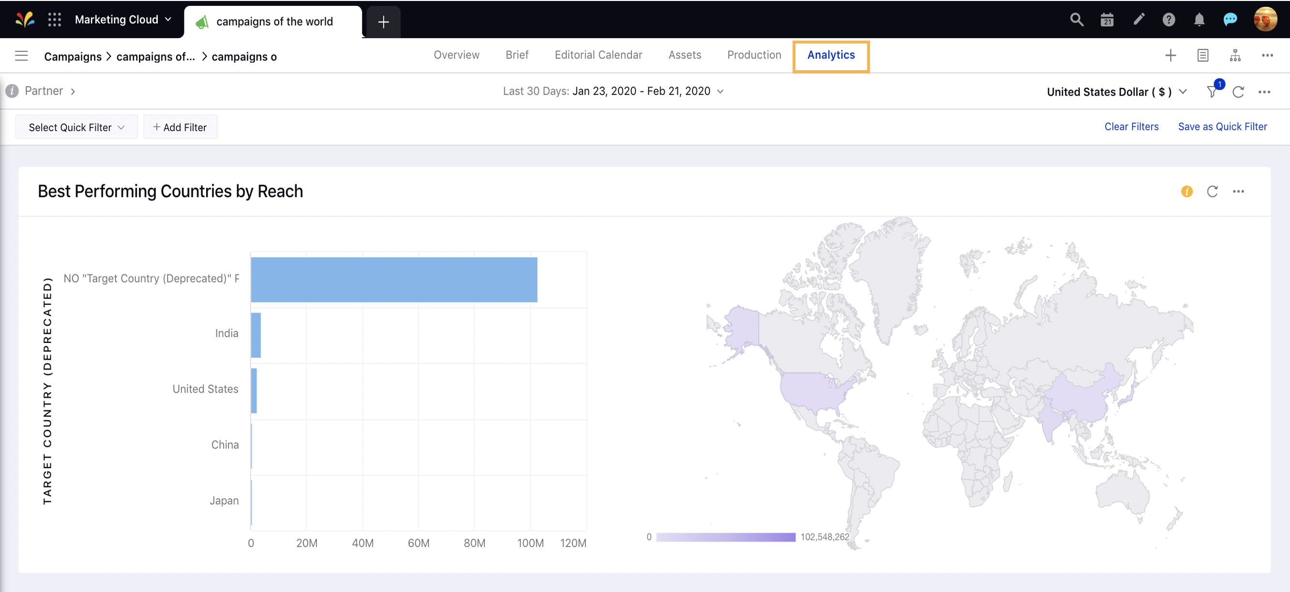Click the help question mark icon
The height and width of the screenshot is (592, 1290).
[1169, 20]
